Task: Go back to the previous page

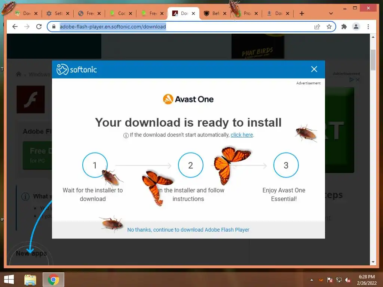Action: click(x=15, y=27)
